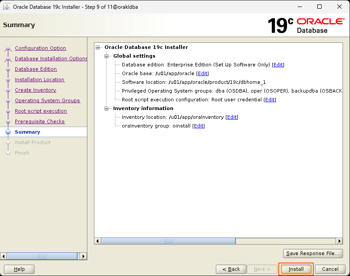This screenshot has width=350, height=276.
Task: Open Help for the installer
Action: coord(19,269)
